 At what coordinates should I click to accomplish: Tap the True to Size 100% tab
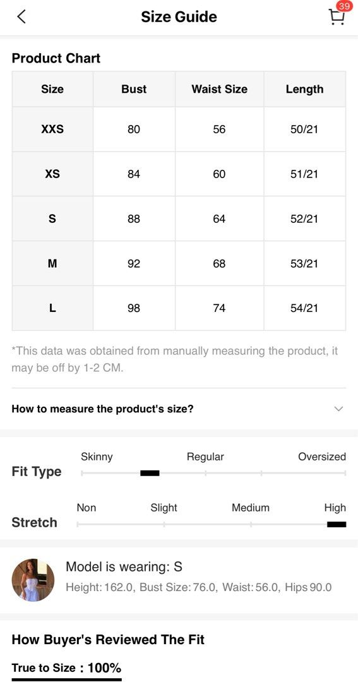(x=66, y=668)
